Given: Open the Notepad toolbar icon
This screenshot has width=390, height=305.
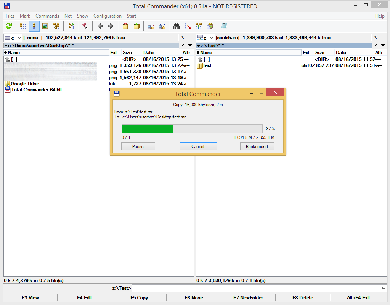Looking at the screenshot, I should tap(224, 26).
